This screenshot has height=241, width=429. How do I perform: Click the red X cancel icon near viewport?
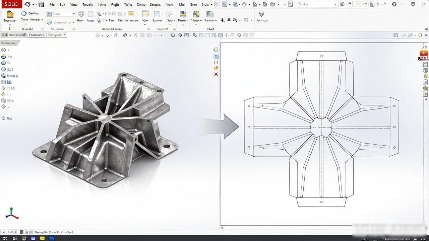(216, 74)
